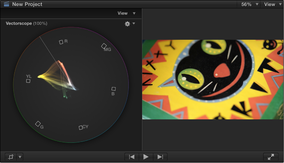Open the viewer View menu at top right
This screenshot has height=163, width=284.
(272, 4)
